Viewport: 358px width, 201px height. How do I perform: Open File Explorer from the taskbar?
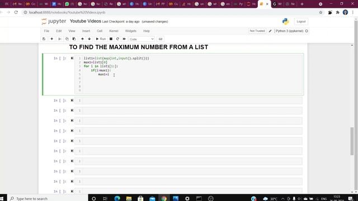pyautogui.click(x=129, y=199)
